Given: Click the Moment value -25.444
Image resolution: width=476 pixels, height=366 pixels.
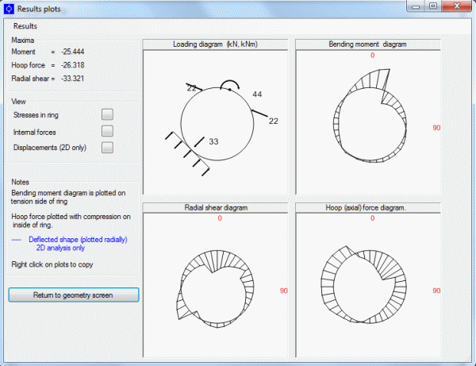Looking at the screenshot, I should pyautogui.click(x=72, y=52).
